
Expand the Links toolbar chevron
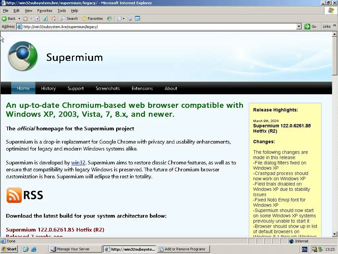tap(335, 25)
